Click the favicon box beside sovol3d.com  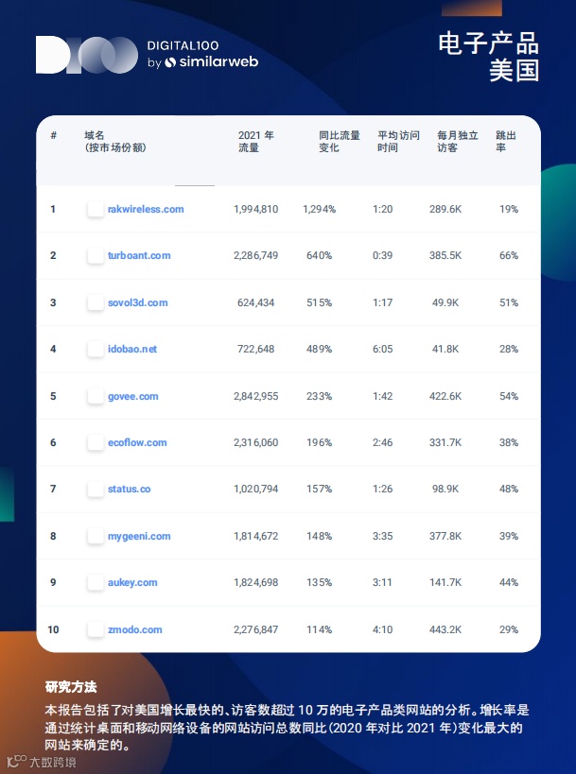[96, 302]
